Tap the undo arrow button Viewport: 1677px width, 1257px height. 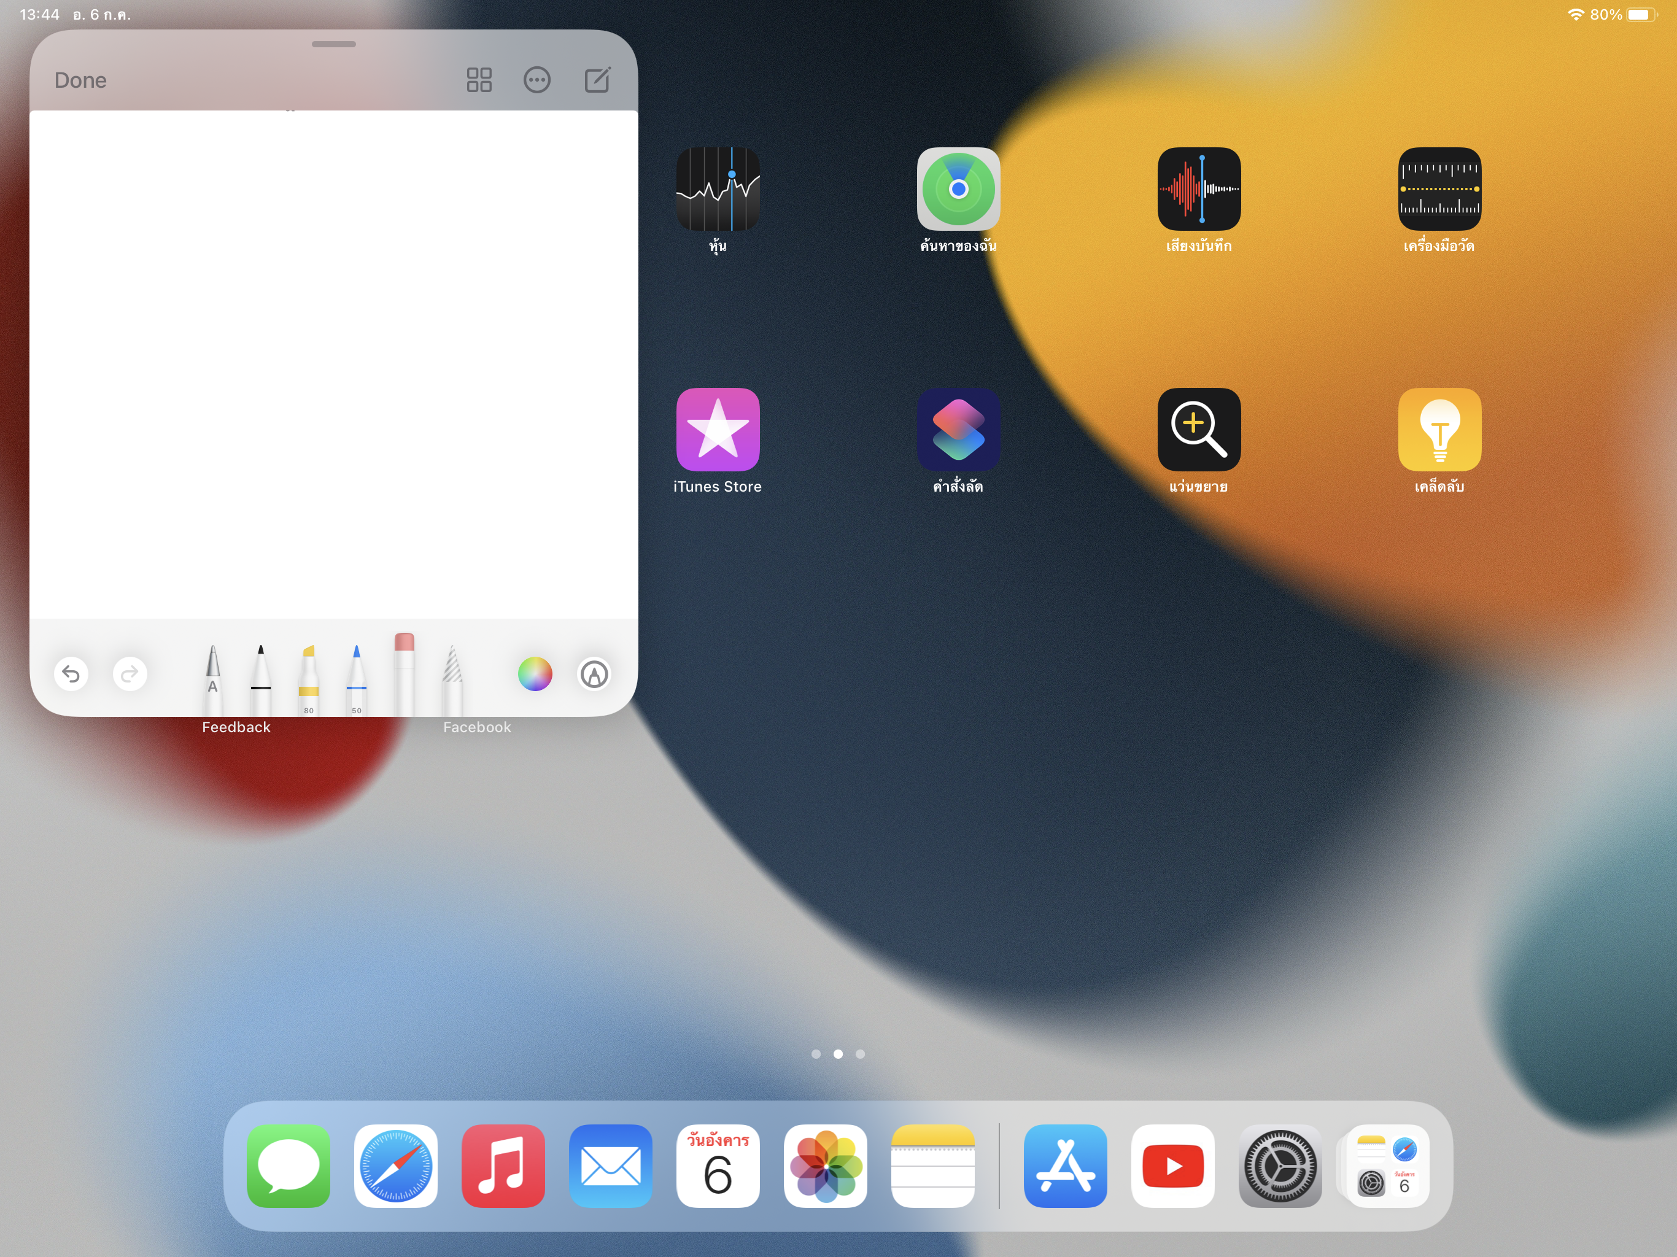tap(71, 674)
